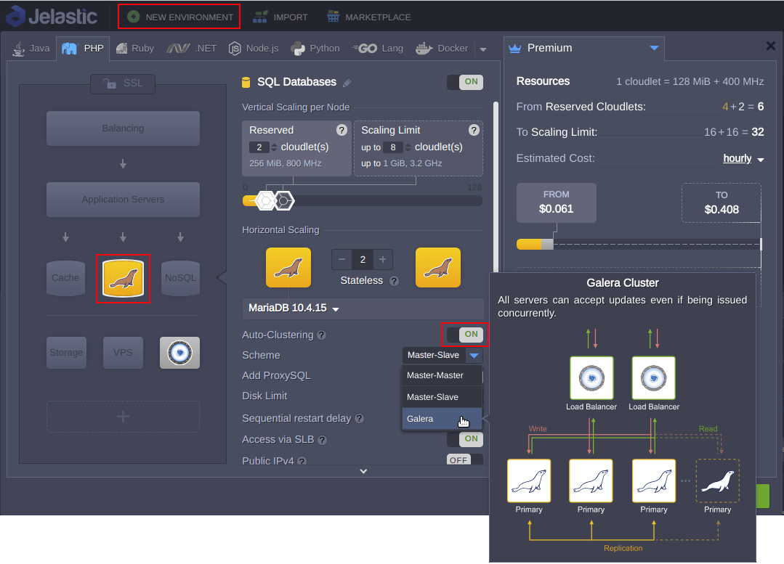The height and width of the screenshot is (564, 784).
Task: Toggle the Access via SLB switch
Action: pyautogui.click(x=465, y=439)
